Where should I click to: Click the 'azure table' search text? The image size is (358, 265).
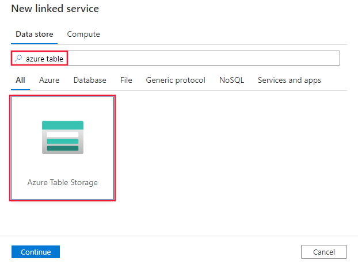tap(44, 58)
